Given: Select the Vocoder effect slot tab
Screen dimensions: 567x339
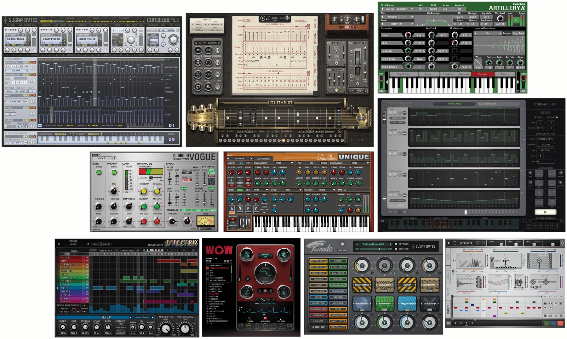Looking at the screenshot, I should tap(483, 74).
